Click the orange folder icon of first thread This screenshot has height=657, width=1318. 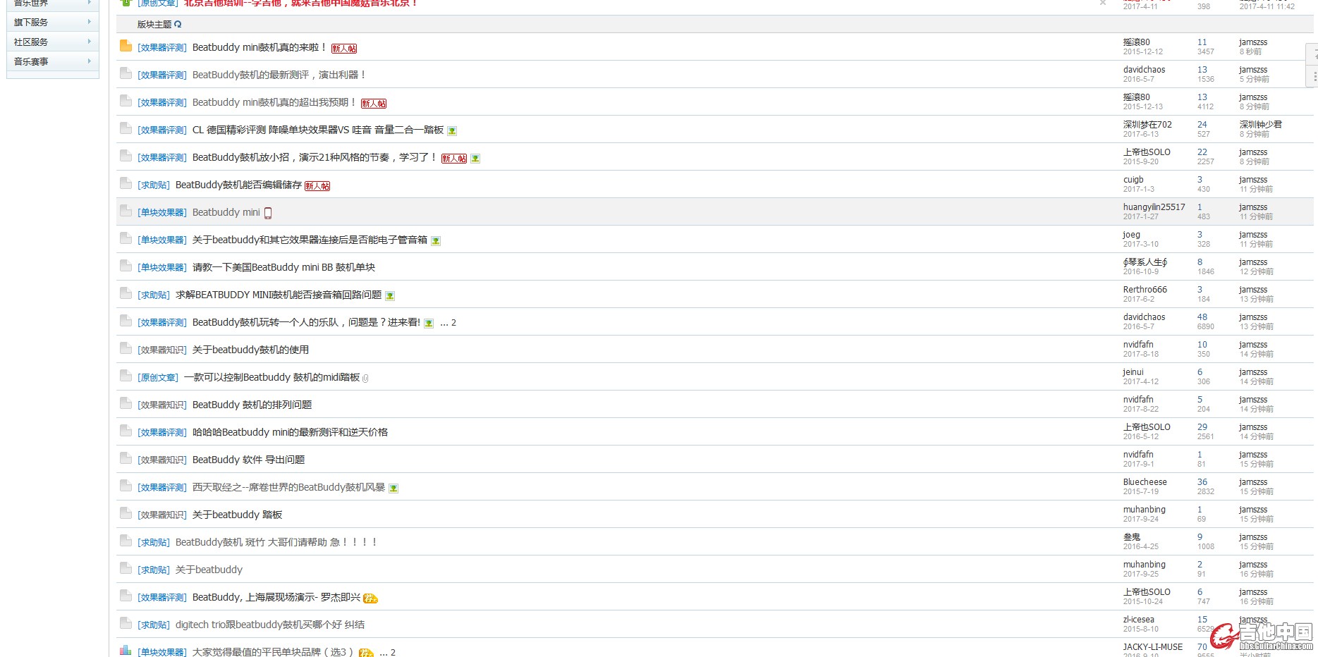(126, 46)
